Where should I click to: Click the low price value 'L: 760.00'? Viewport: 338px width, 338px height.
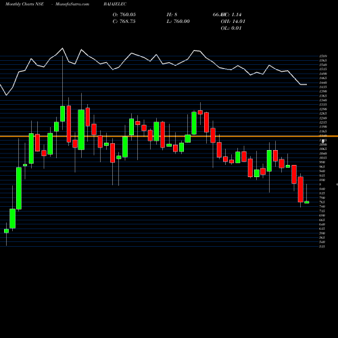pos(178,22)
